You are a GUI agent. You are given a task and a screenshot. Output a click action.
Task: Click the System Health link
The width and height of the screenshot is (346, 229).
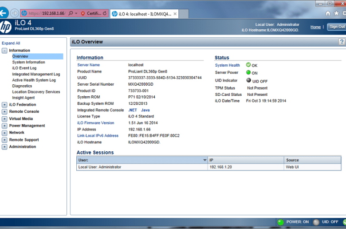point(227,65)
